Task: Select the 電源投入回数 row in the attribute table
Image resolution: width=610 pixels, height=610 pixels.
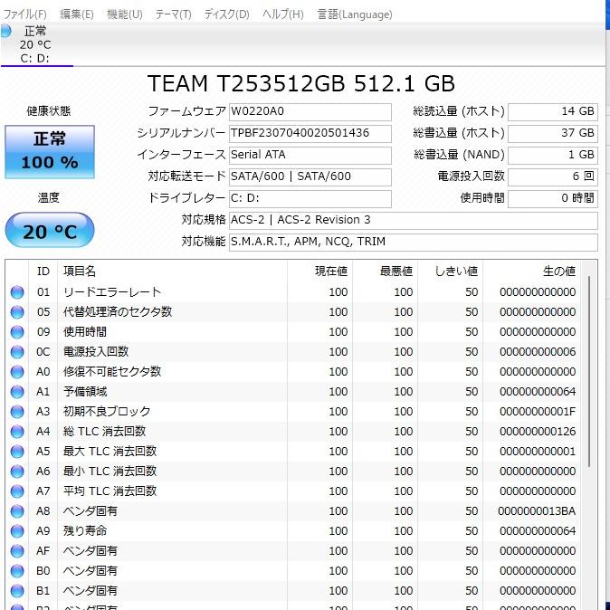Action: tap(292, 352)
